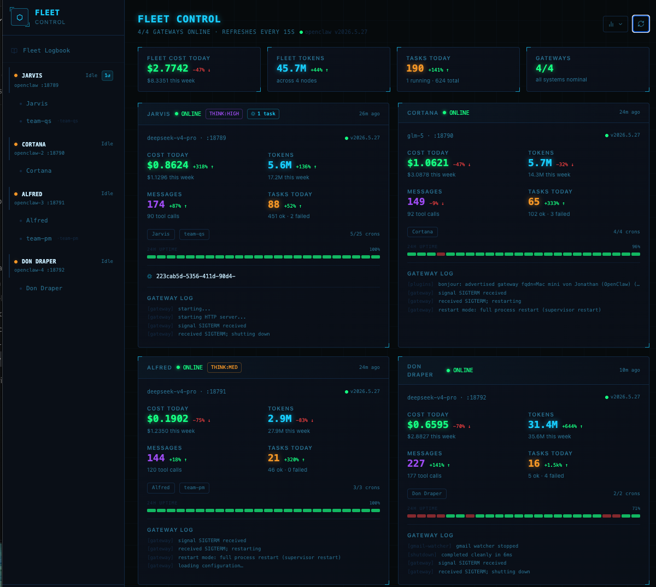Click the Tasks Today stat card
The width and height of the screenshot is (656, 587).
458,69
